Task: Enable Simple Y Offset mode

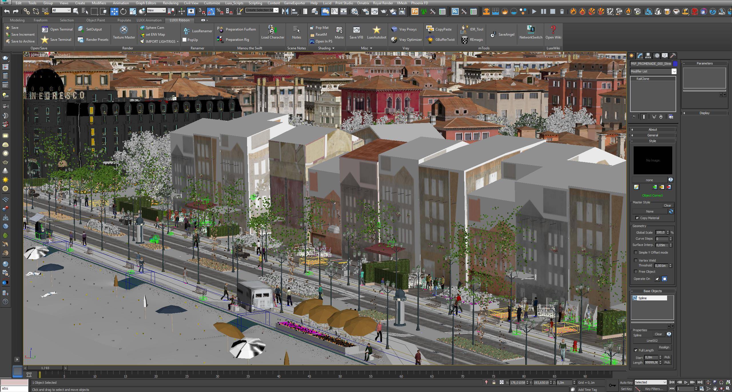Action: coord(636,252)
